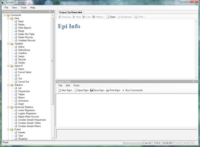Pin the Program Editor panel
Viewport: 200px width, 147px height.
coord(194,82)
